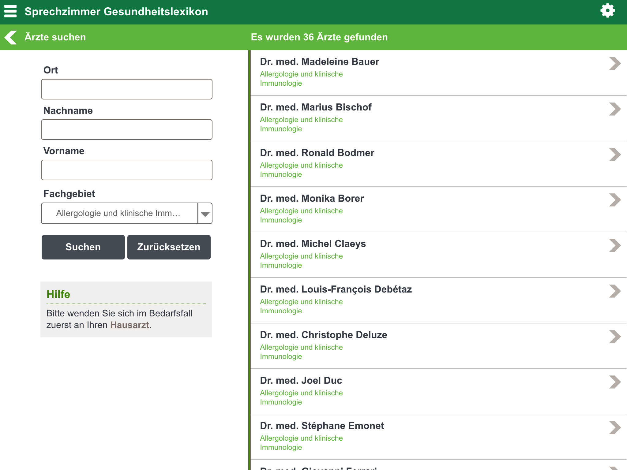Open the hamburger menu icon

coord(10,11)
